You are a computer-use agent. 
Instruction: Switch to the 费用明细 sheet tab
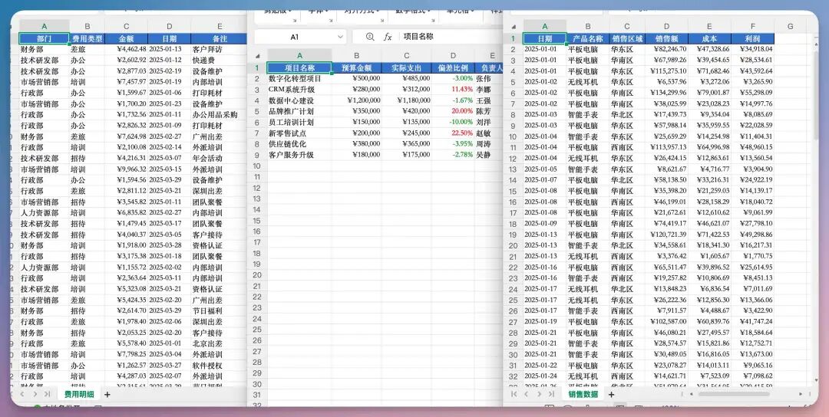pos(79,394)
